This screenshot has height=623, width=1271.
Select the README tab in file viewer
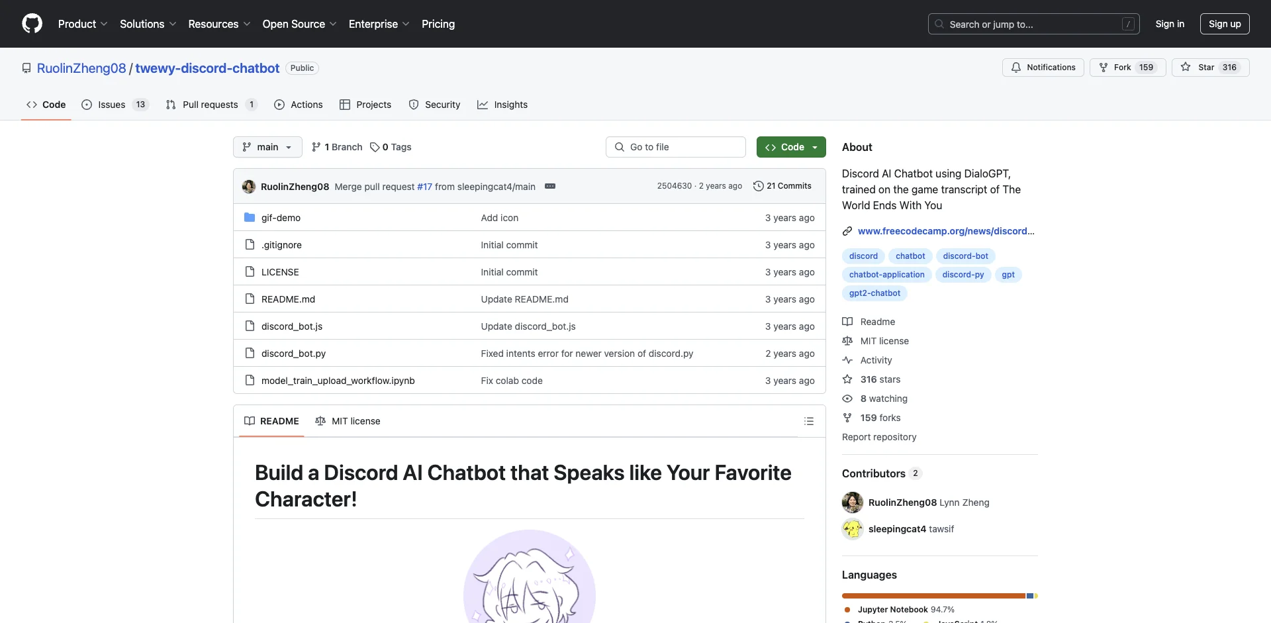tap(271, 421)
